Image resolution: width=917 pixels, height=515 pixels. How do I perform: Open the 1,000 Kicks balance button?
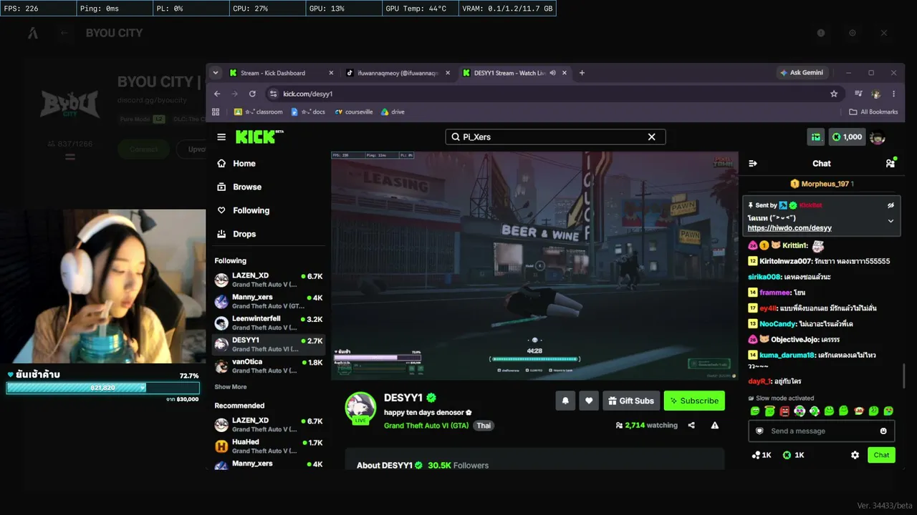[847, 137]
